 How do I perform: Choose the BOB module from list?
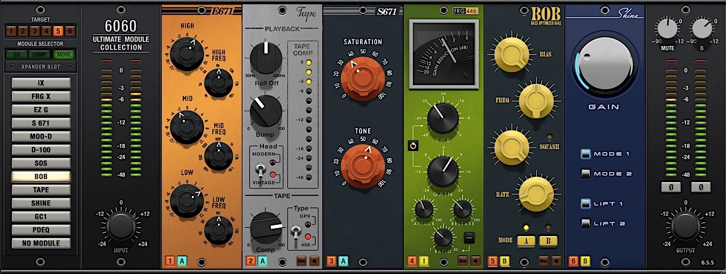[41, 176]
